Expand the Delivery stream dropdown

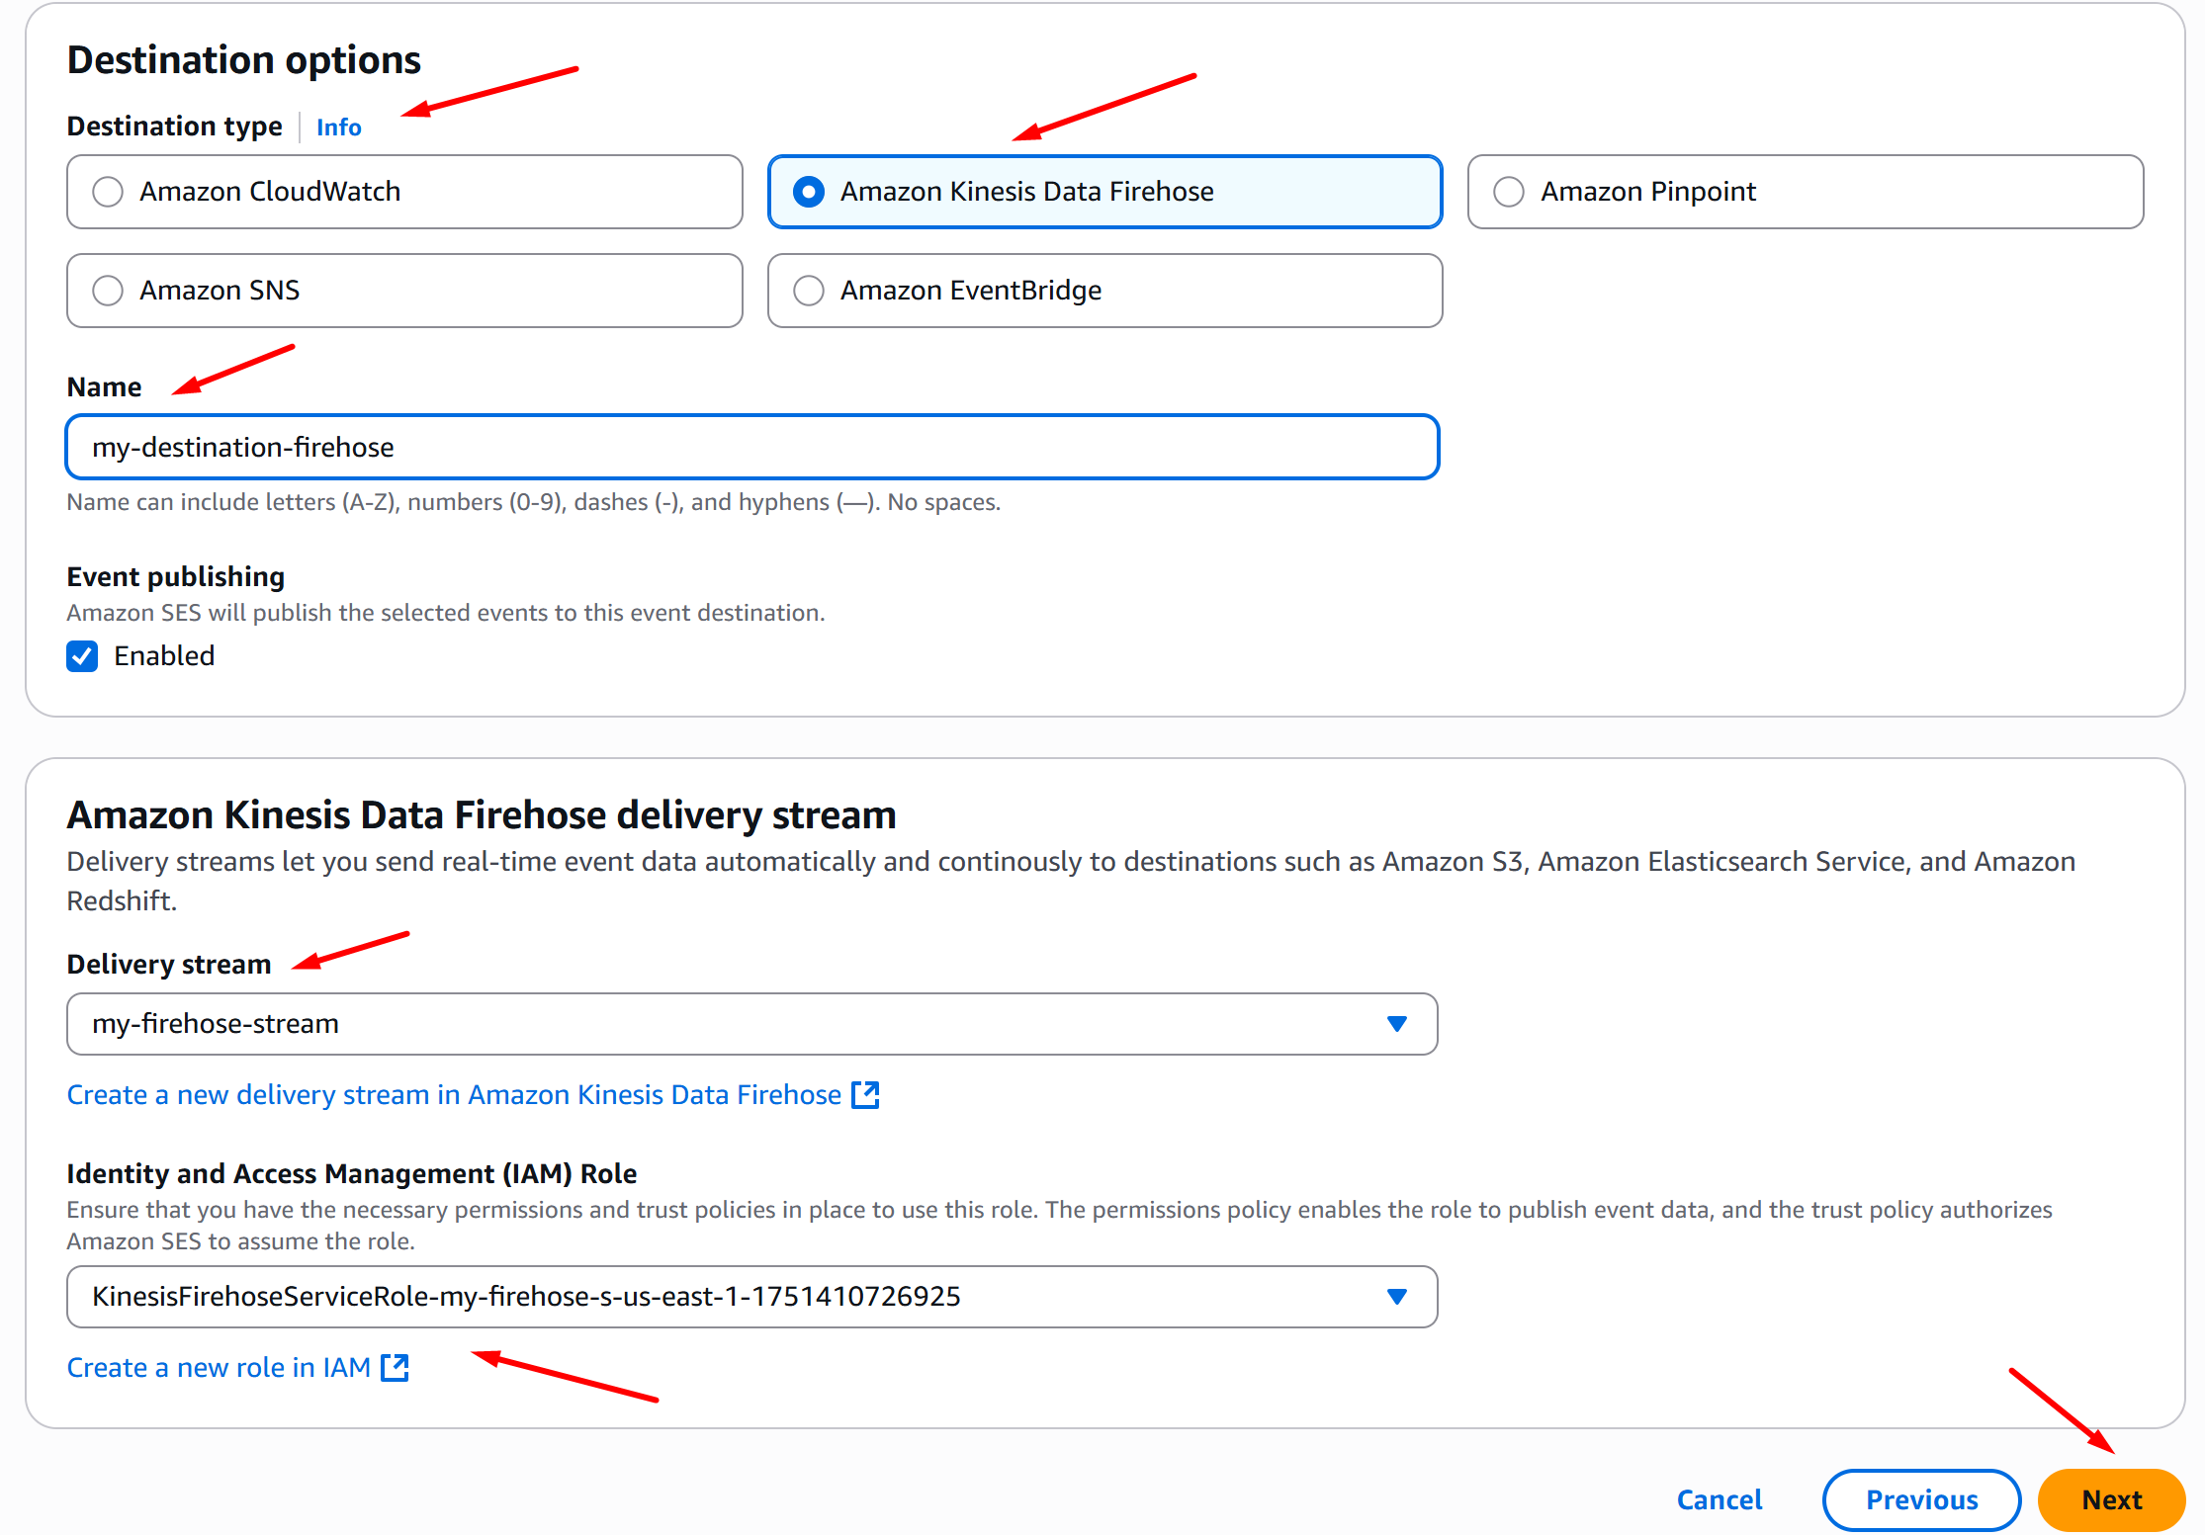732,1024
